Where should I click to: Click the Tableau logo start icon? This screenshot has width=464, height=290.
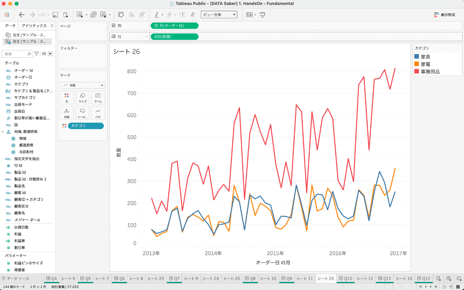[x=7, y=15]
